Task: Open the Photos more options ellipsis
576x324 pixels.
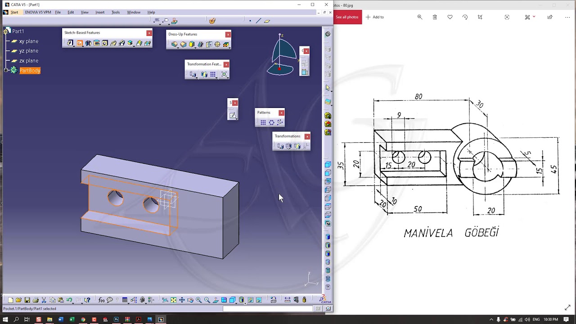Action: tap(567, 17)
